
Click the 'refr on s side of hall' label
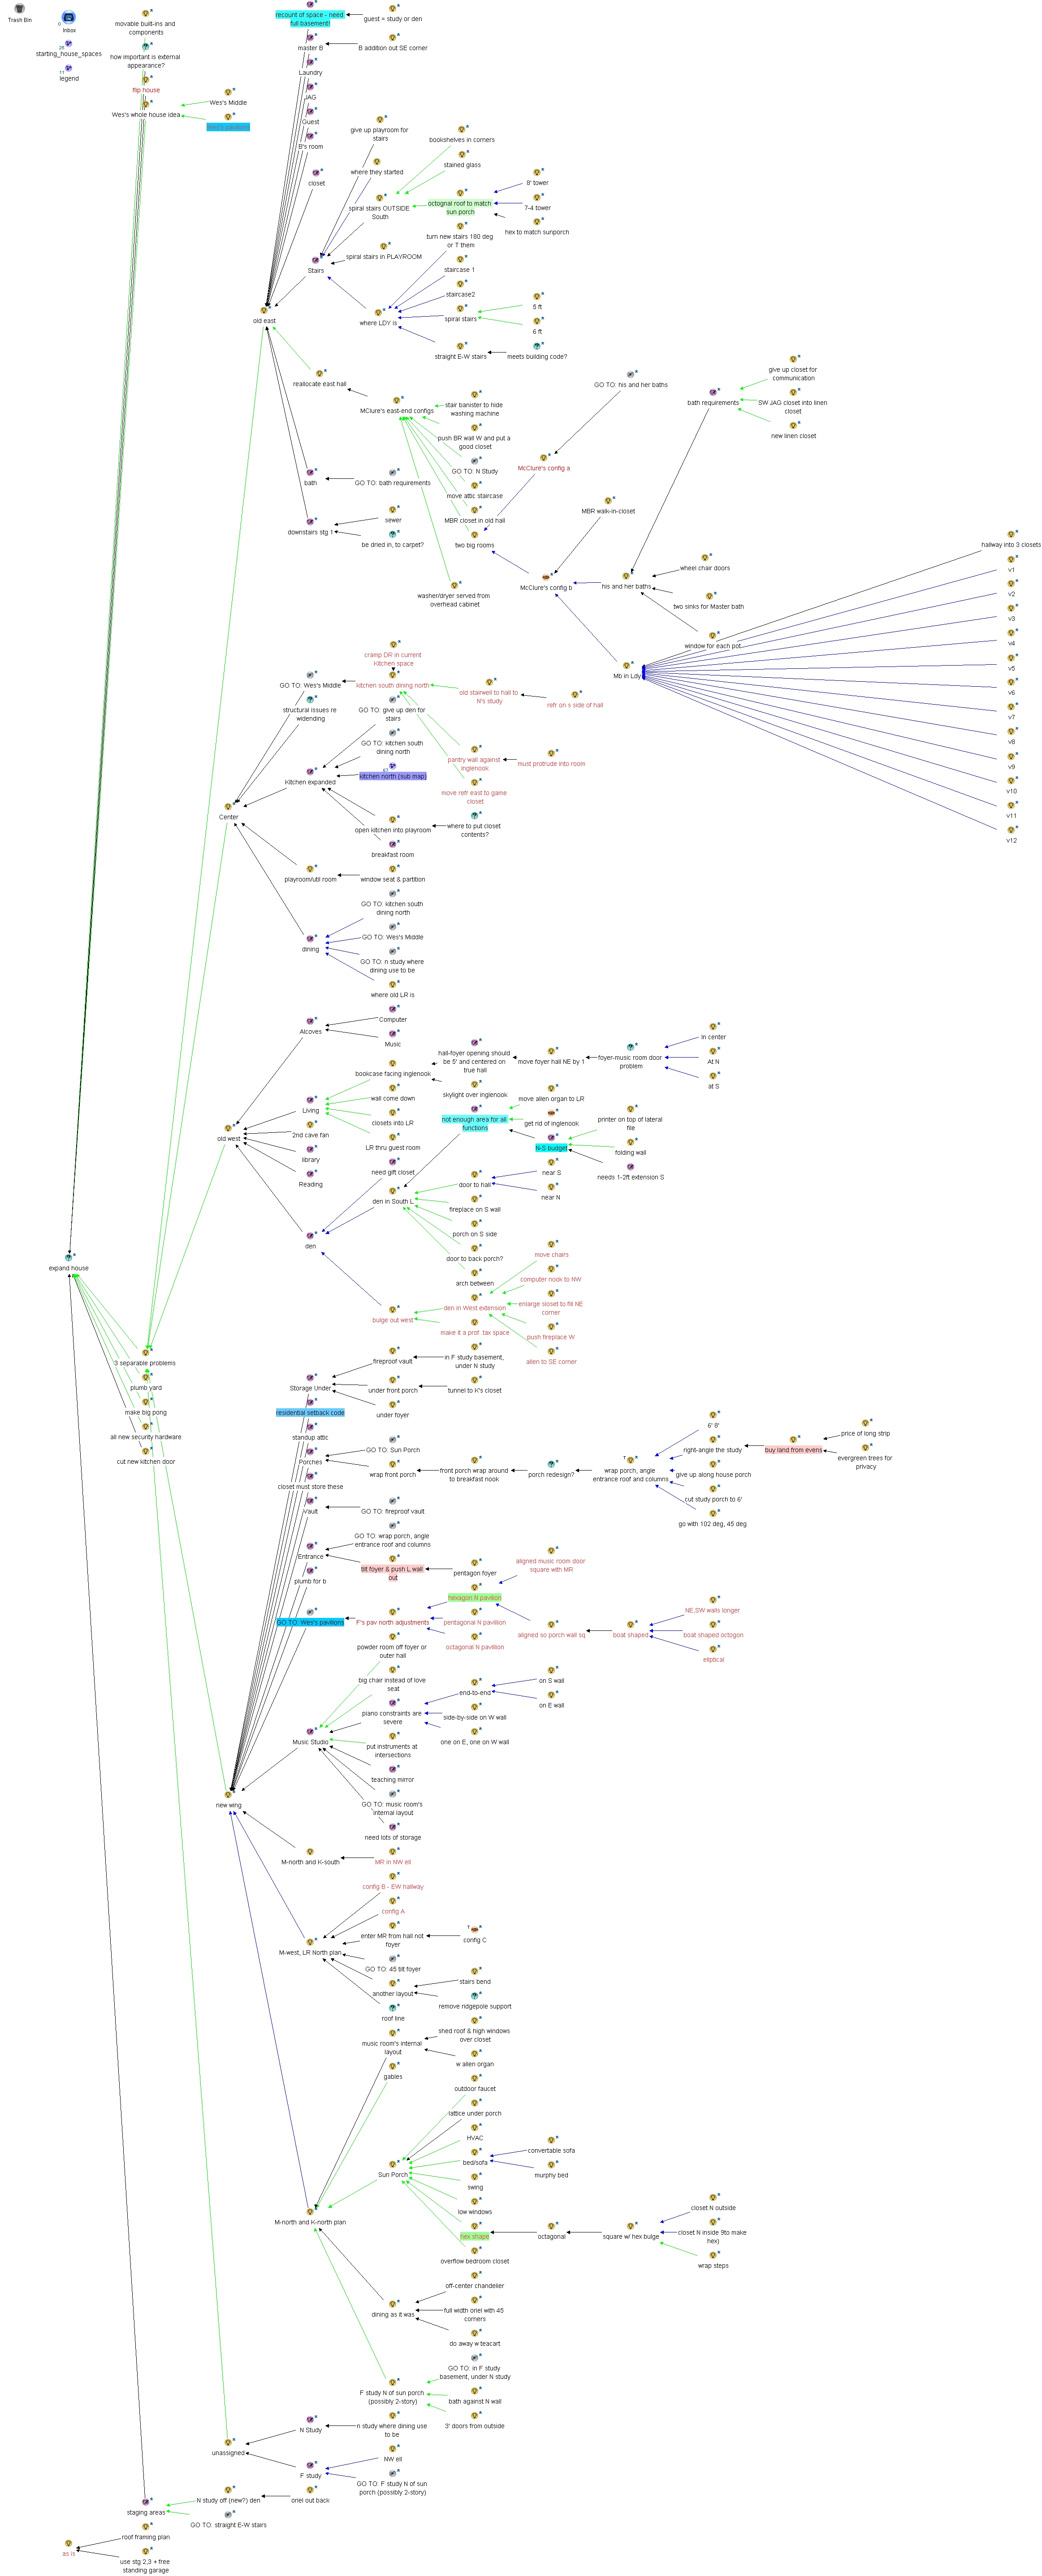pyautogui.click(x=575, y=705)
